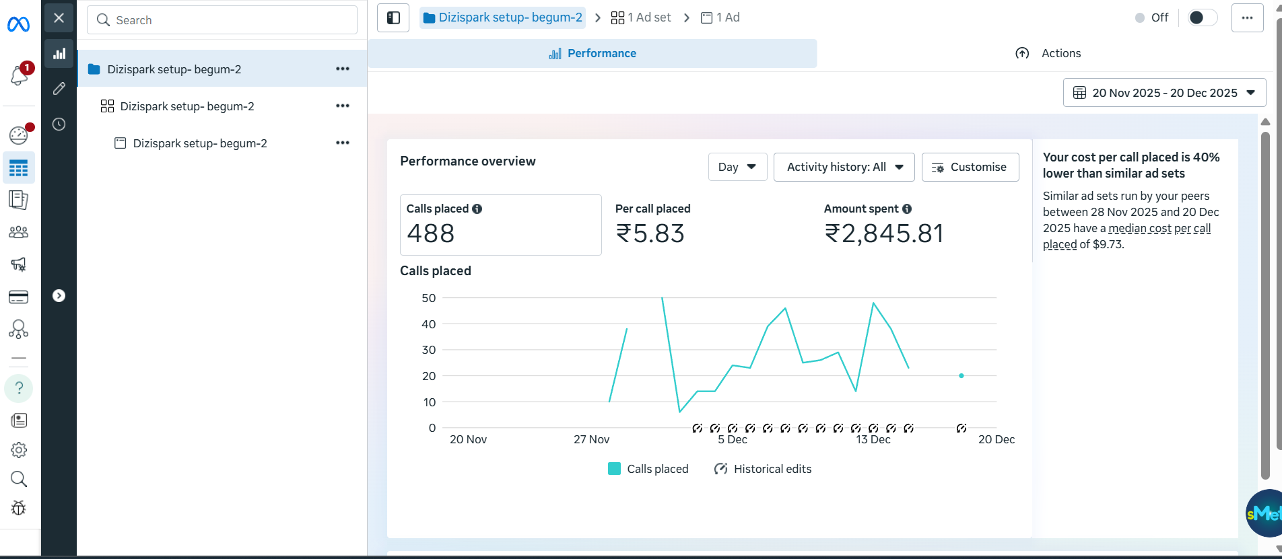
Task: Open the activity history clock icon
Action: pyautogui.click(x=59, y=124)
